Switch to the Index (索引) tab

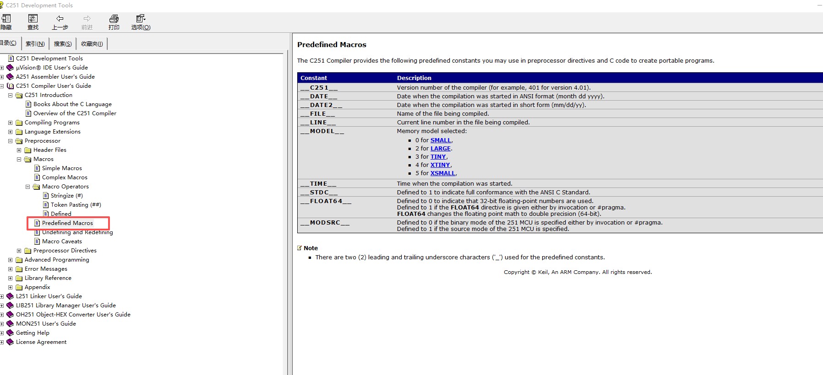(35, 44)
